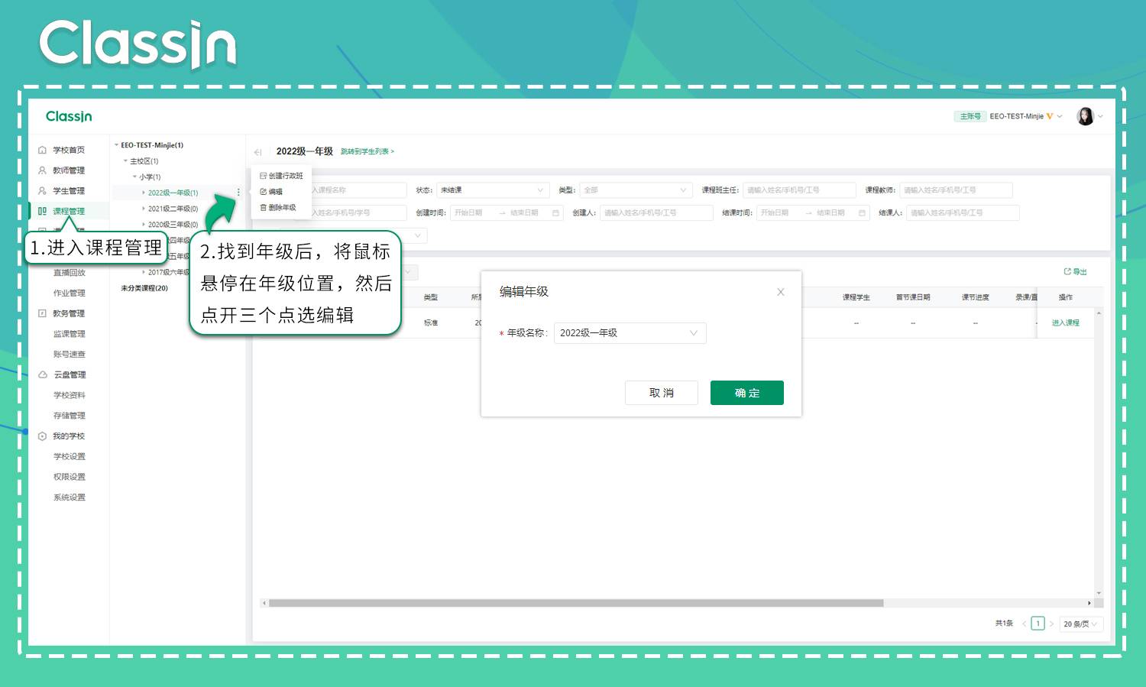This screenshot has width=1146, height=687.
Task: Click the orange V badge beside EEO-TEST-Minjie
Action: coord(1050,116)
